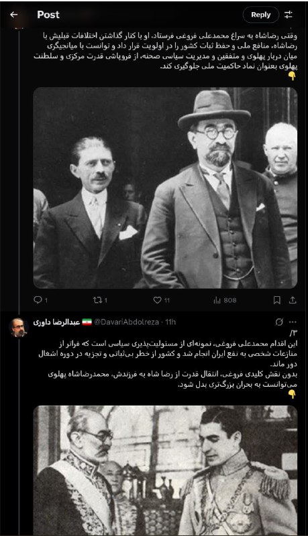View post analytics showing 808 views

click(225, 300)
